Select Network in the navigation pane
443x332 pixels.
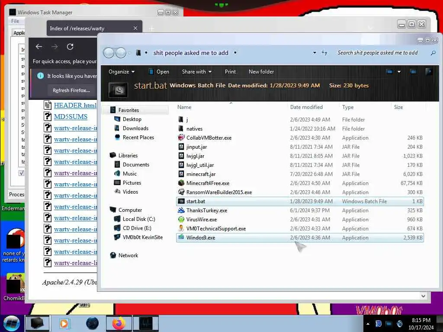128,255
